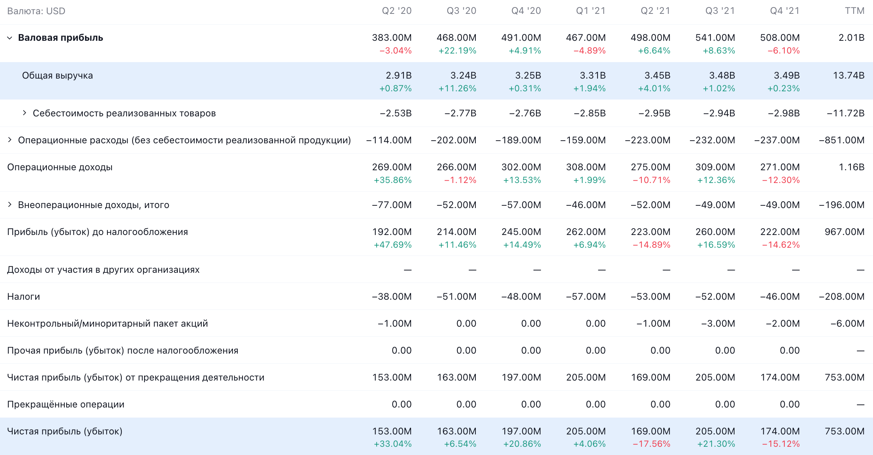
Task: Select the Налоги row label
Action: tap(24, 297)
